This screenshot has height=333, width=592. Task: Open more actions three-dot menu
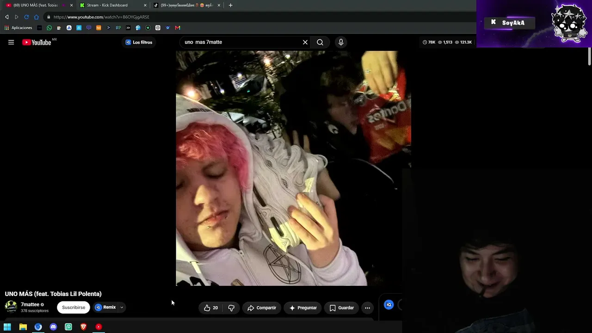pyautogui.click(x=367, y=308)
